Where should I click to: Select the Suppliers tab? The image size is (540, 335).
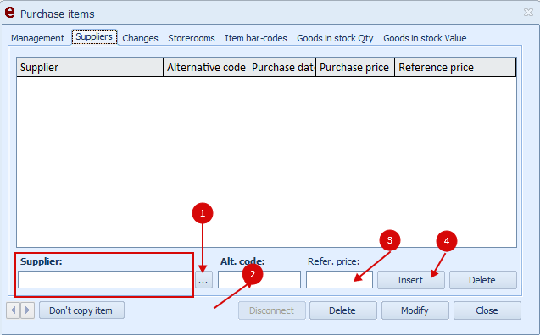point(94,37)
